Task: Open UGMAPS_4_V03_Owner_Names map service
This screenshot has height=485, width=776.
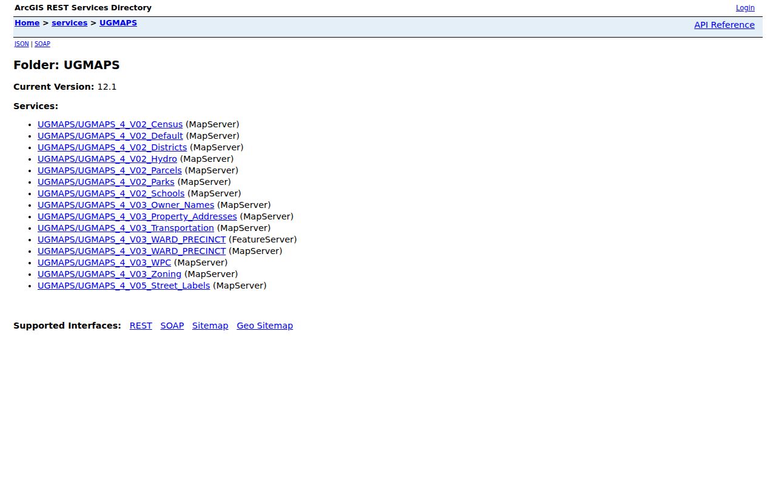Action: (x=126, y=205)
